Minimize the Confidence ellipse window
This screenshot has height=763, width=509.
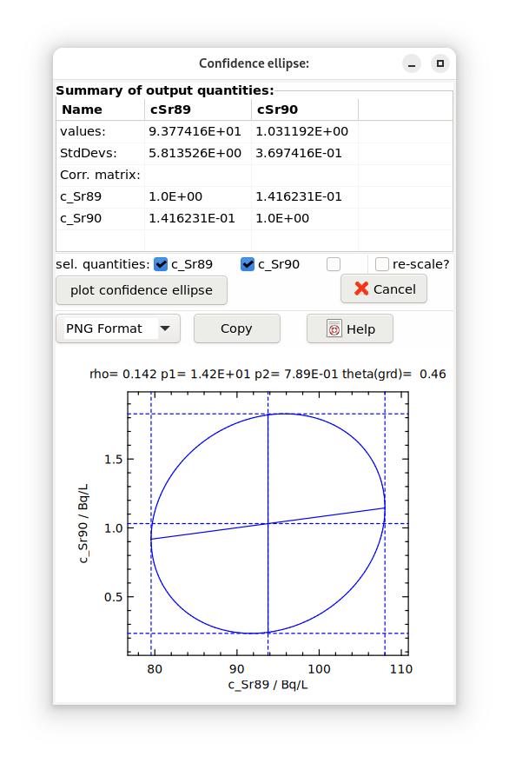pos(412,63)
